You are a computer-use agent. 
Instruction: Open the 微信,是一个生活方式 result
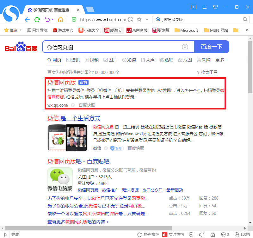coord(74,118)
